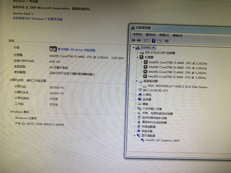Click the show/hide console tree toolbar icon

click(x=146, y=41)
